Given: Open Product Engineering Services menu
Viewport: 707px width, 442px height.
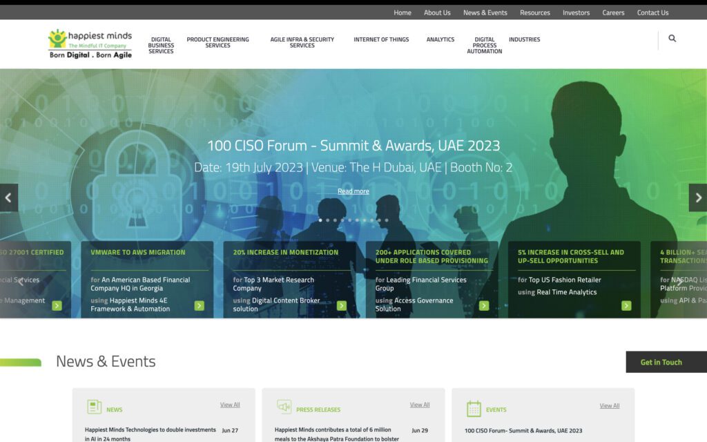Looking at the screenshot, I should (217, 42).
